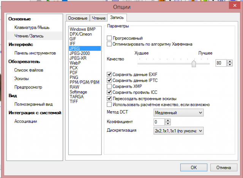Uncheck Сохранять данные EXIF

point(109,74)
